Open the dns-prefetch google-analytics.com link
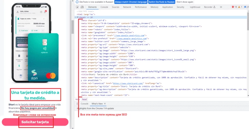 click(x=132, y=39)
